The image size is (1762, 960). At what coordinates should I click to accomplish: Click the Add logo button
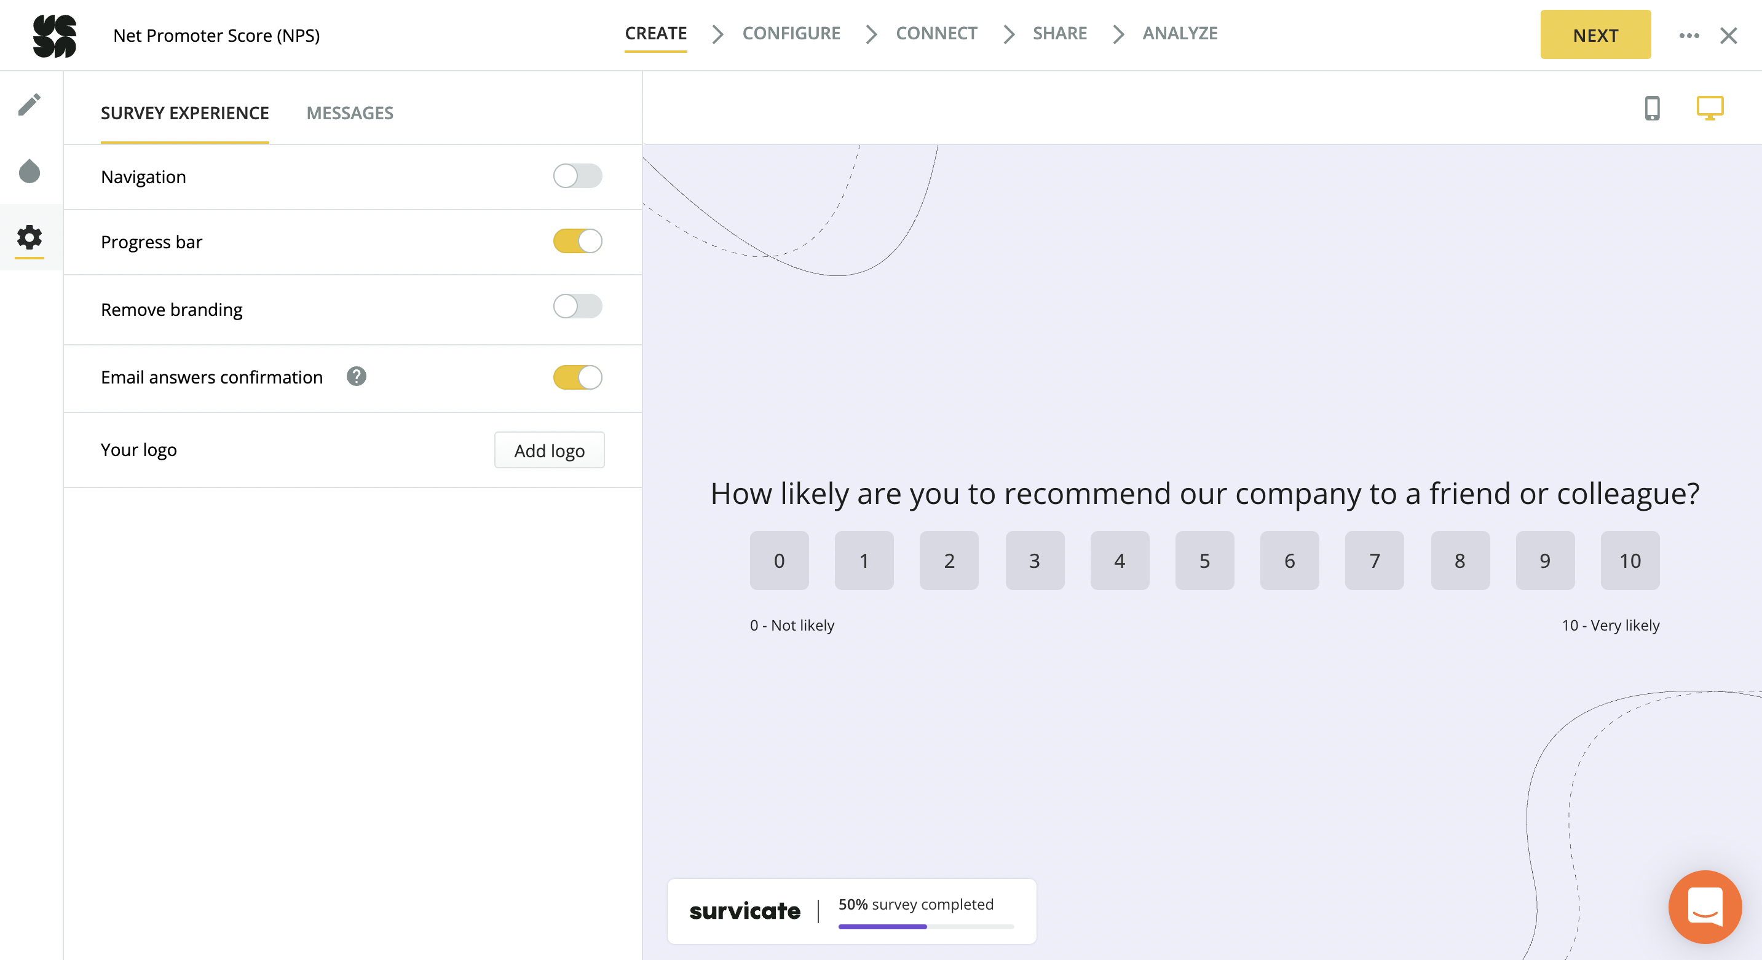[548, 449]
